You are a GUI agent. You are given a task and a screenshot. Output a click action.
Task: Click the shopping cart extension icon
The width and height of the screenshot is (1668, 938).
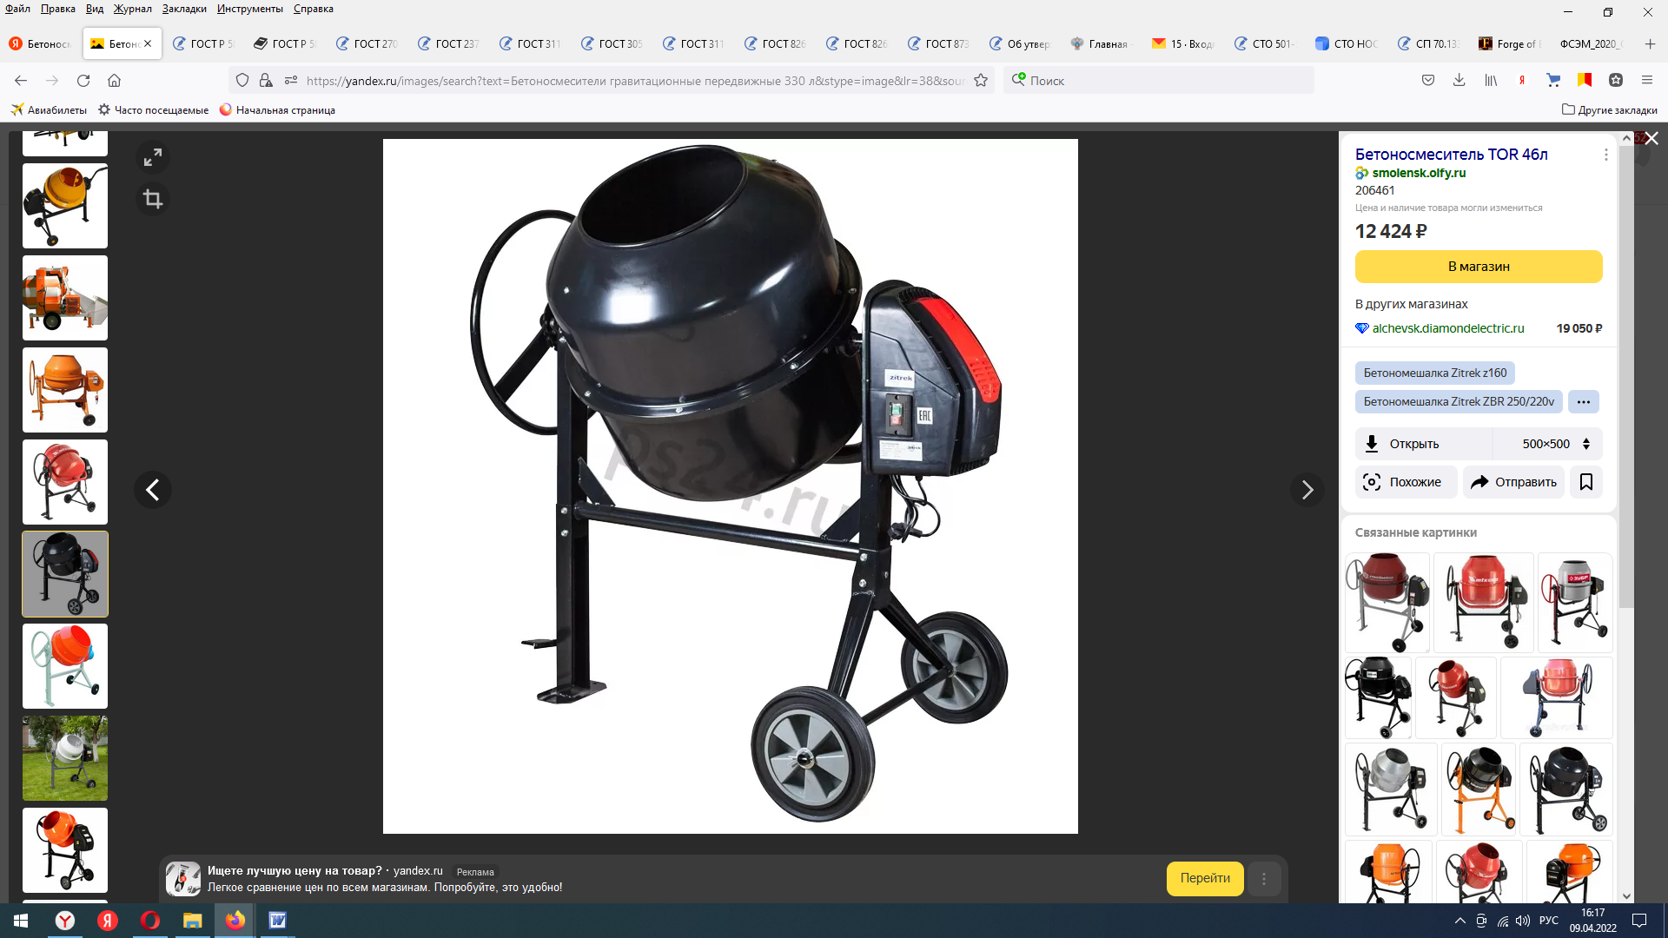click(1553, 81)
